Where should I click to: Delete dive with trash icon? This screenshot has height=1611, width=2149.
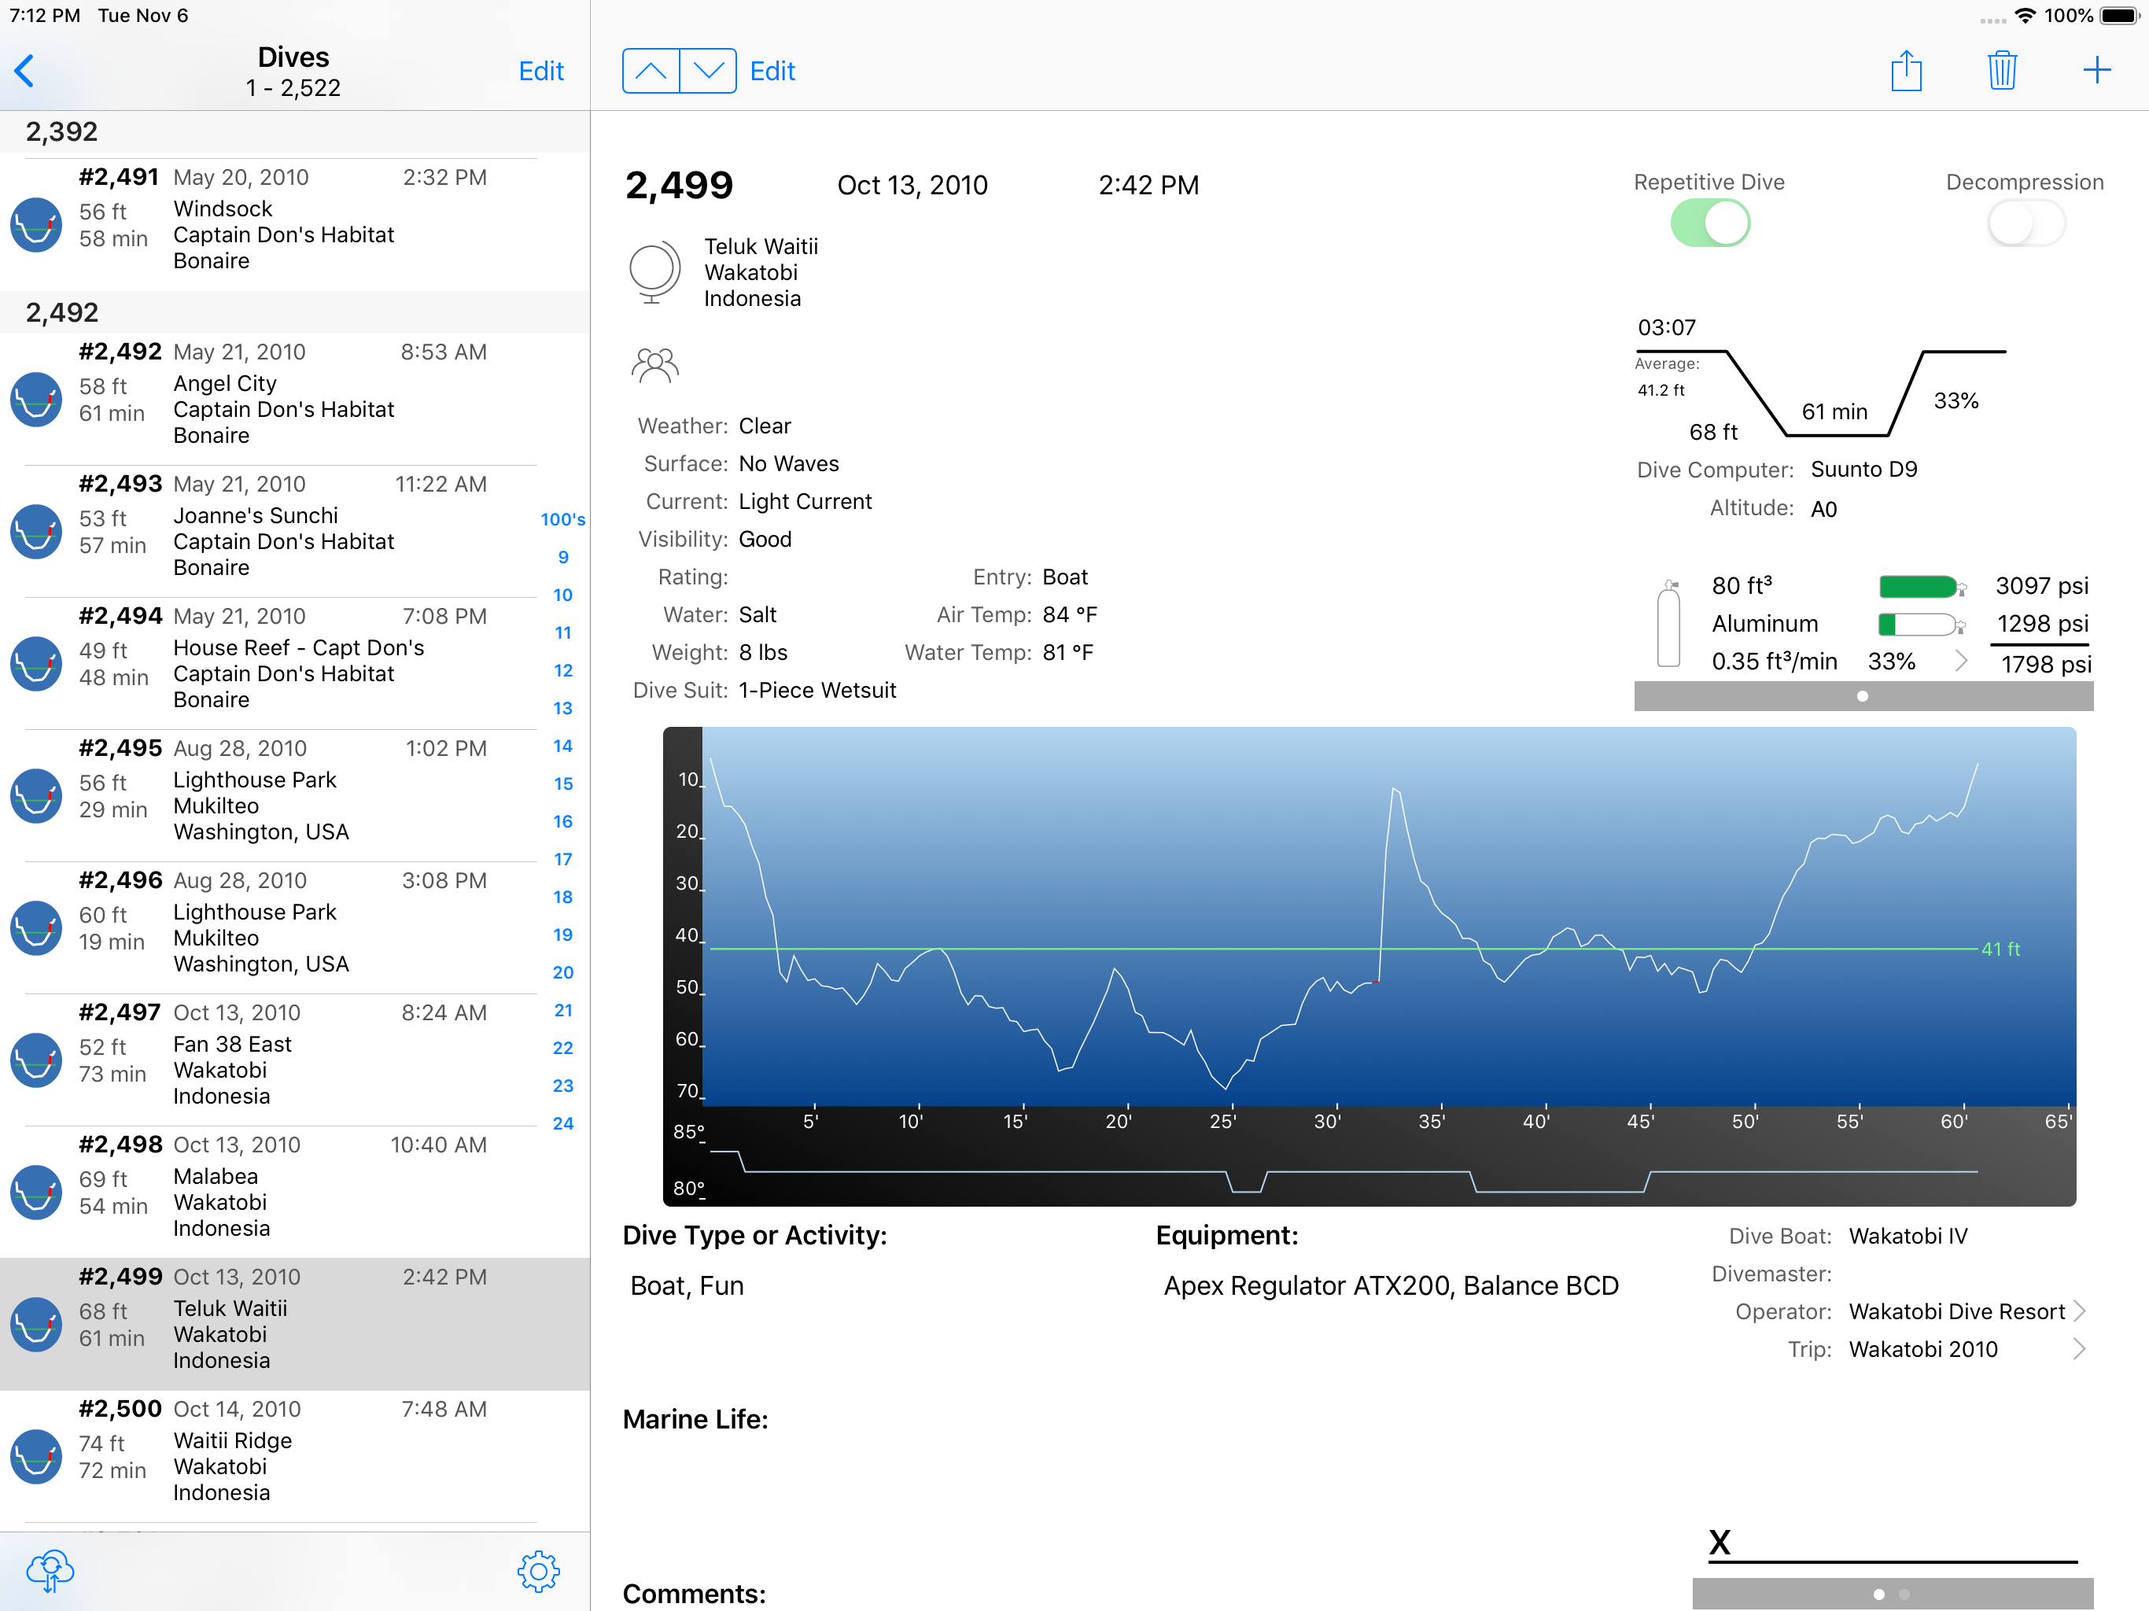[x=2001, y=71]
